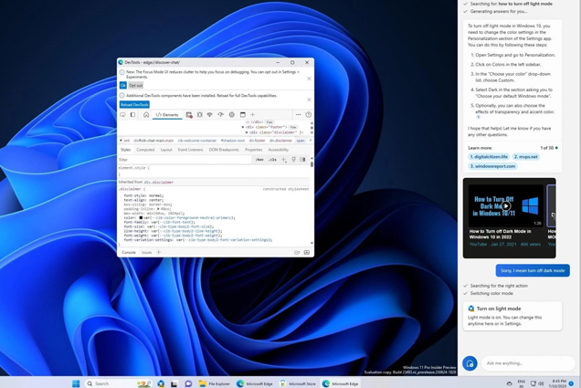The image size is (581, 388).
Task: Open the Performance gauge icon tool
Action: tap(220, 115)
